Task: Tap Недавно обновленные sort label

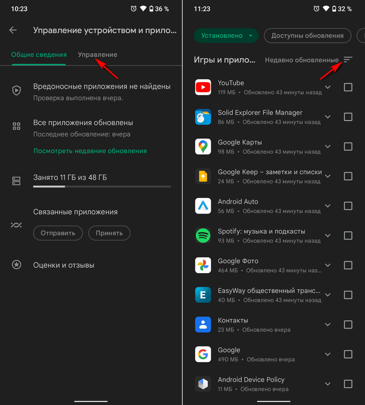Action: (x=302, y=60)
